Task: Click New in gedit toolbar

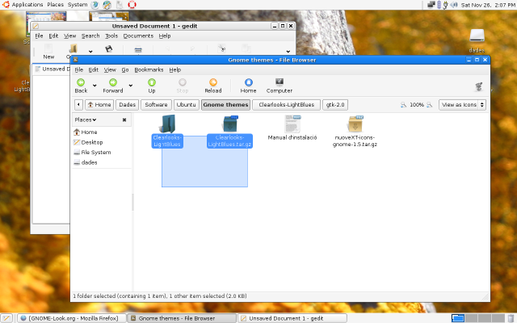Action: (x=48, y=52)
